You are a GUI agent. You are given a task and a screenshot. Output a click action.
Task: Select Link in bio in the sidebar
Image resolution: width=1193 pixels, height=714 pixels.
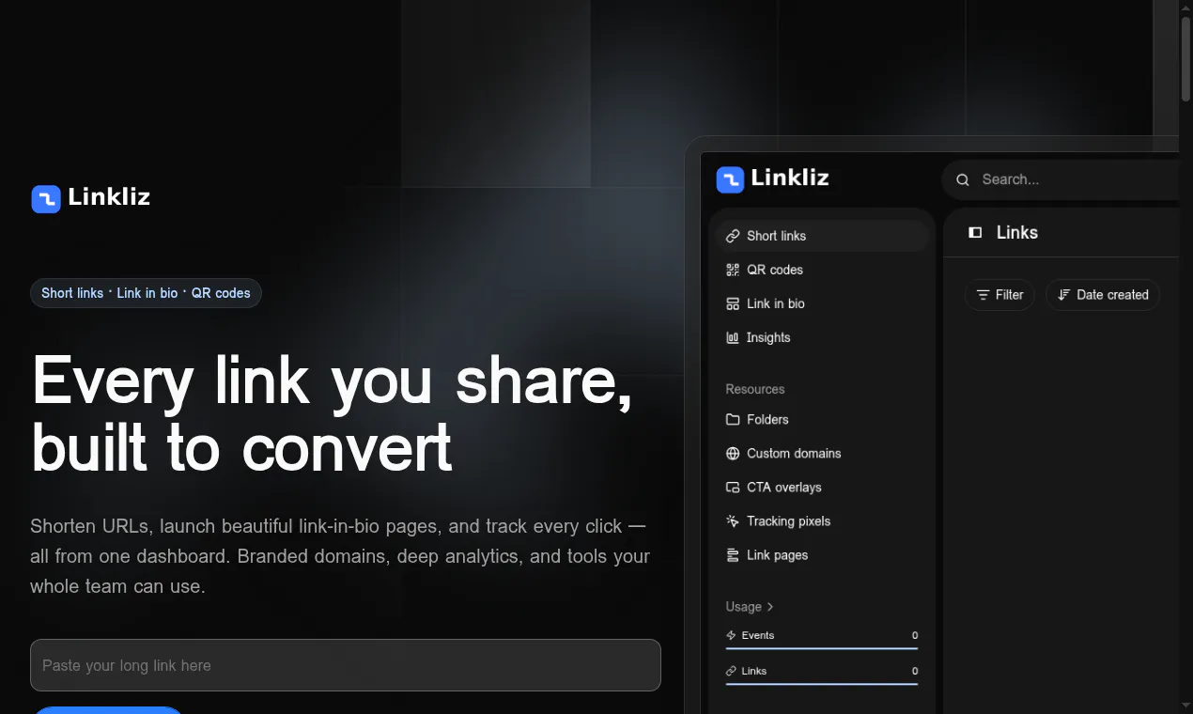pos(822,303)
